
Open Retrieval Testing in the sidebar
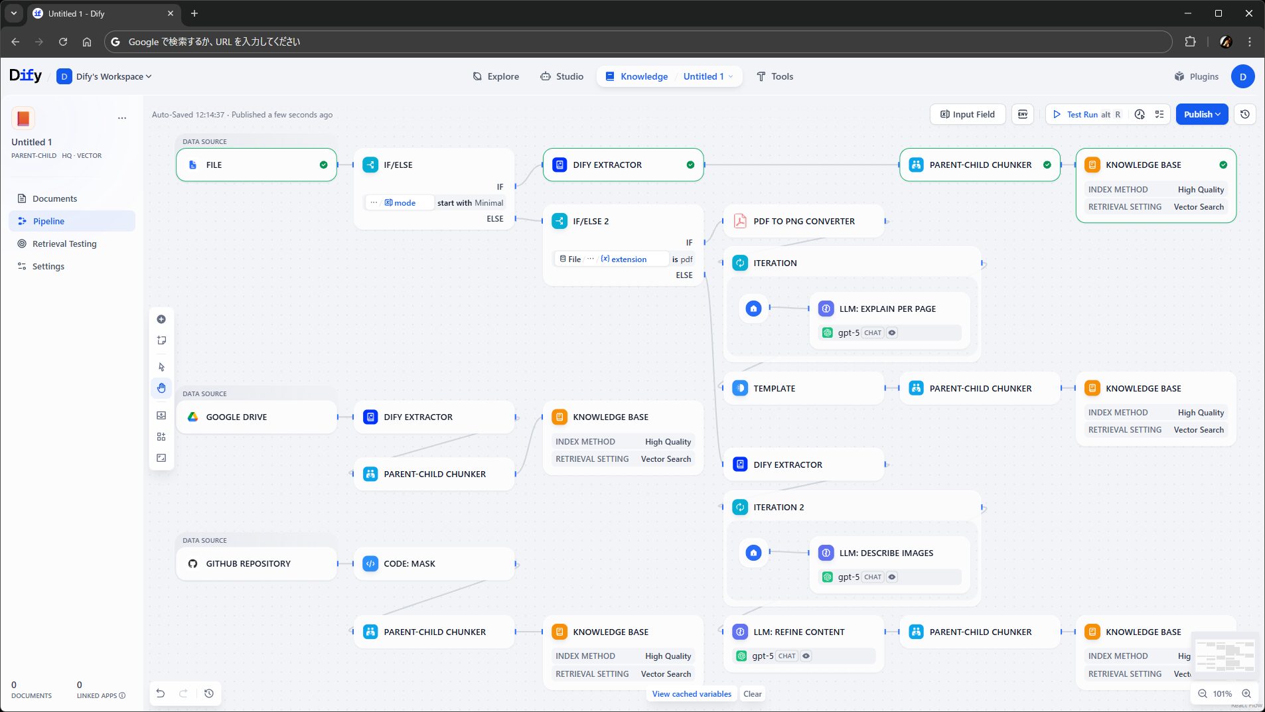pos(64,244)
